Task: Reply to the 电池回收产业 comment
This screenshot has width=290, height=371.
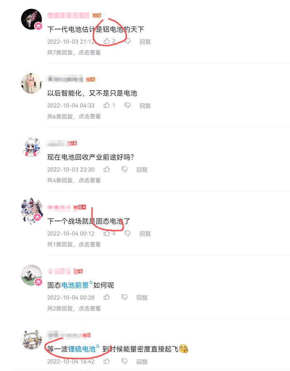Action: [x=142, y=169]
